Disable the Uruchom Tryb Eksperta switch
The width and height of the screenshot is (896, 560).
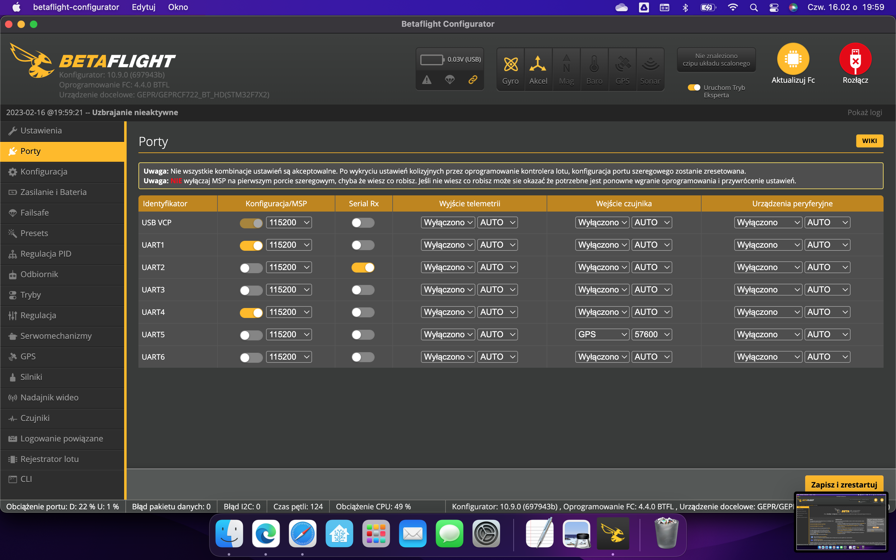pyautogui.click(x=694, y=88)
